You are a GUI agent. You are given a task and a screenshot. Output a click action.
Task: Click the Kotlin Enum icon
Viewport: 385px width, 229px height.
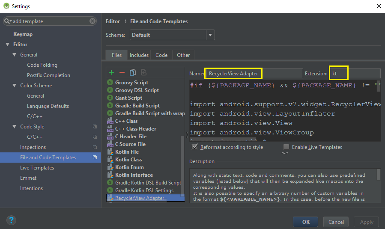pyautogui.click(x=110, y=167)
